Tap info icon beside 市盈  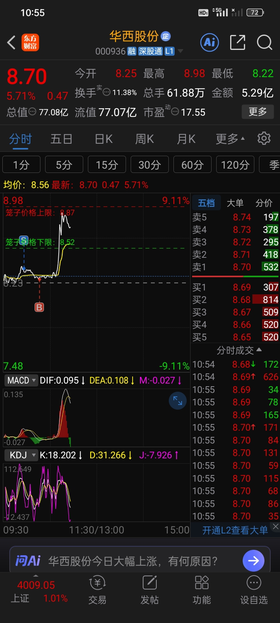[175, 112]
